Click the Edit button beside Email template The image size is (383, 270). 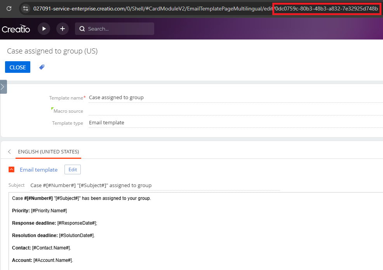tap(73, 170)
